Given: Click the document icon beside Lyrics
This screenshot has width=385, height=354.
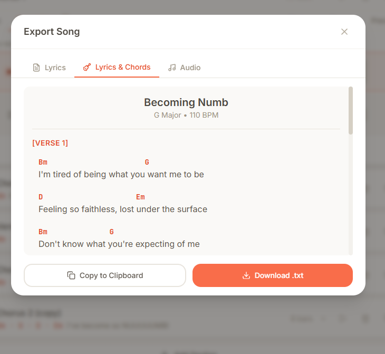Looking at the screenshot, I should [x=36, y=68].
